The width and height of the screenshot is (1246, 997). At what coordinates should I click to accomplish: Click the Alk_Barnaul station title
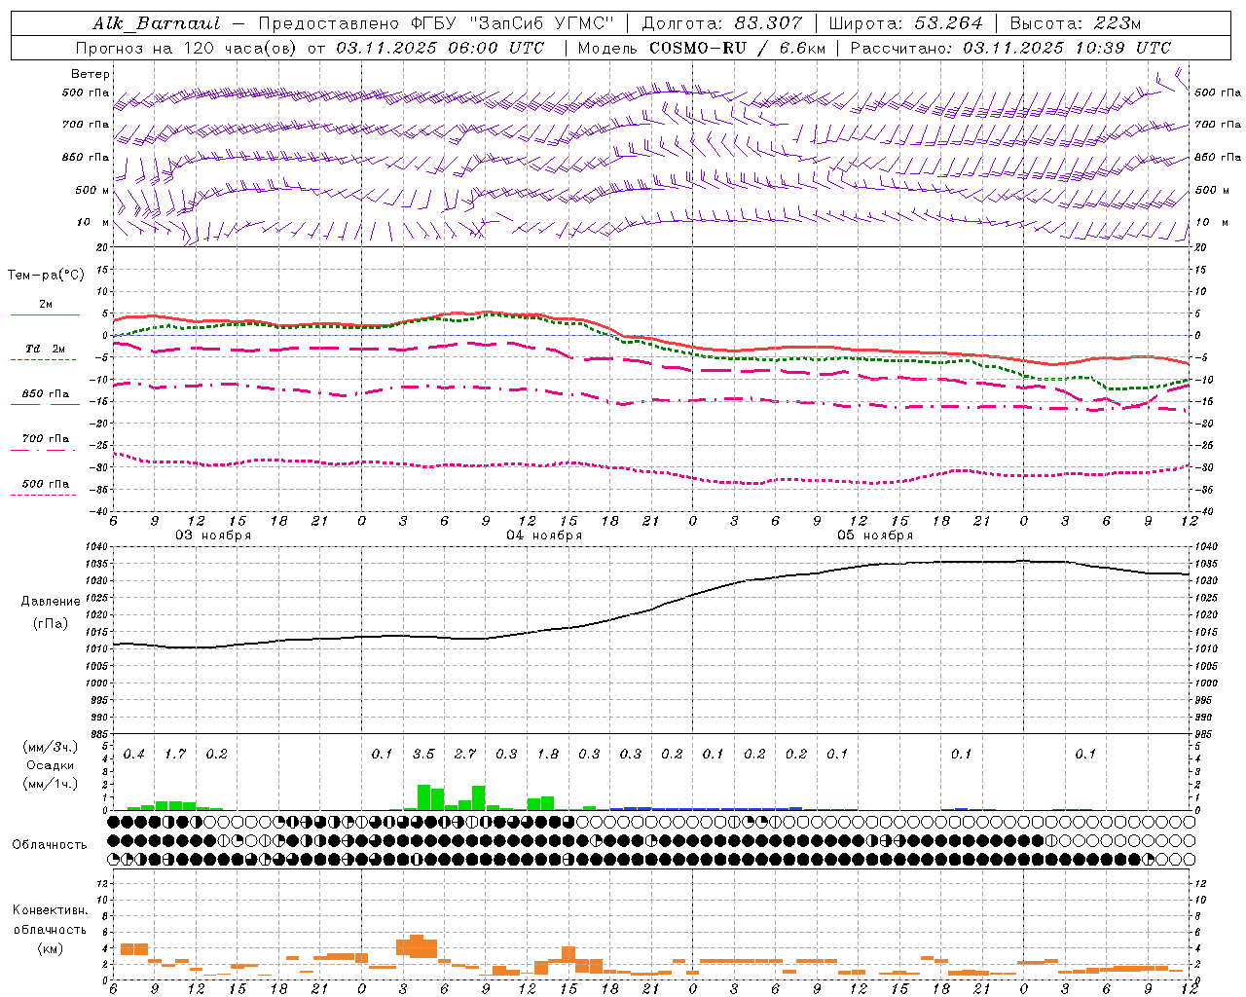[x=157, y=23]
